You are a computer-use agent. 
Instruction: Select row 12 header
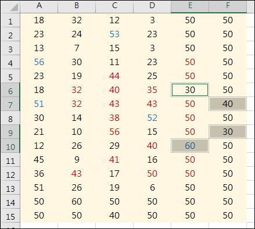pos(10,174)
